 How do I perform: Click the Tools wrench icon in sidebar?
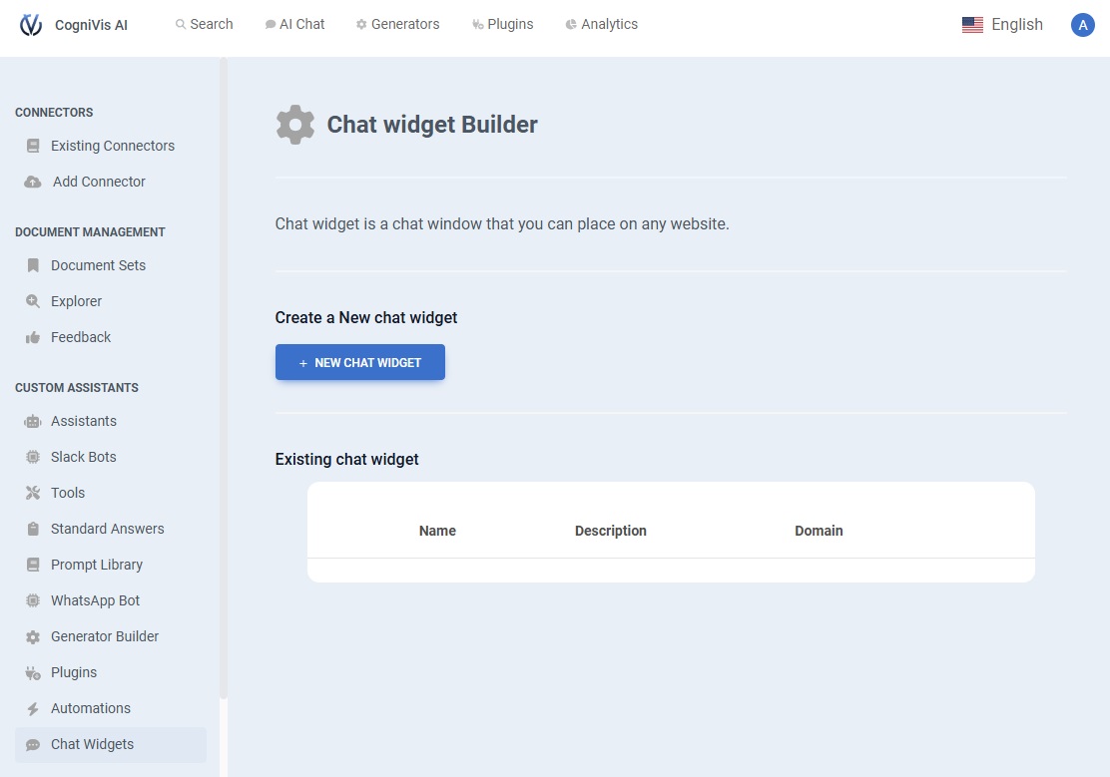pyautogui.click(x=33, y=493)
